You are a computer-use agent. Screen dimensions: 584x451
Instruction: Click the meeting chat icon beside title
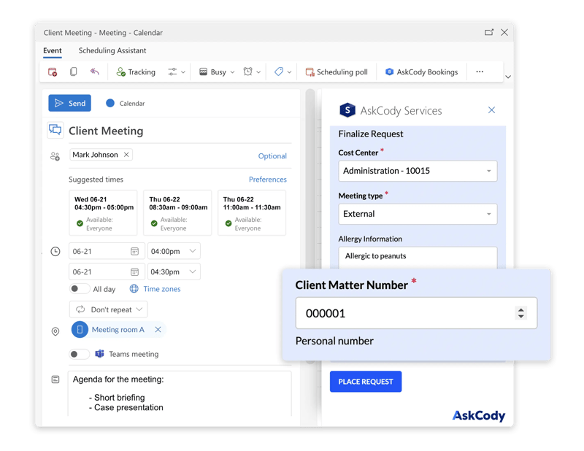point(55,130)
